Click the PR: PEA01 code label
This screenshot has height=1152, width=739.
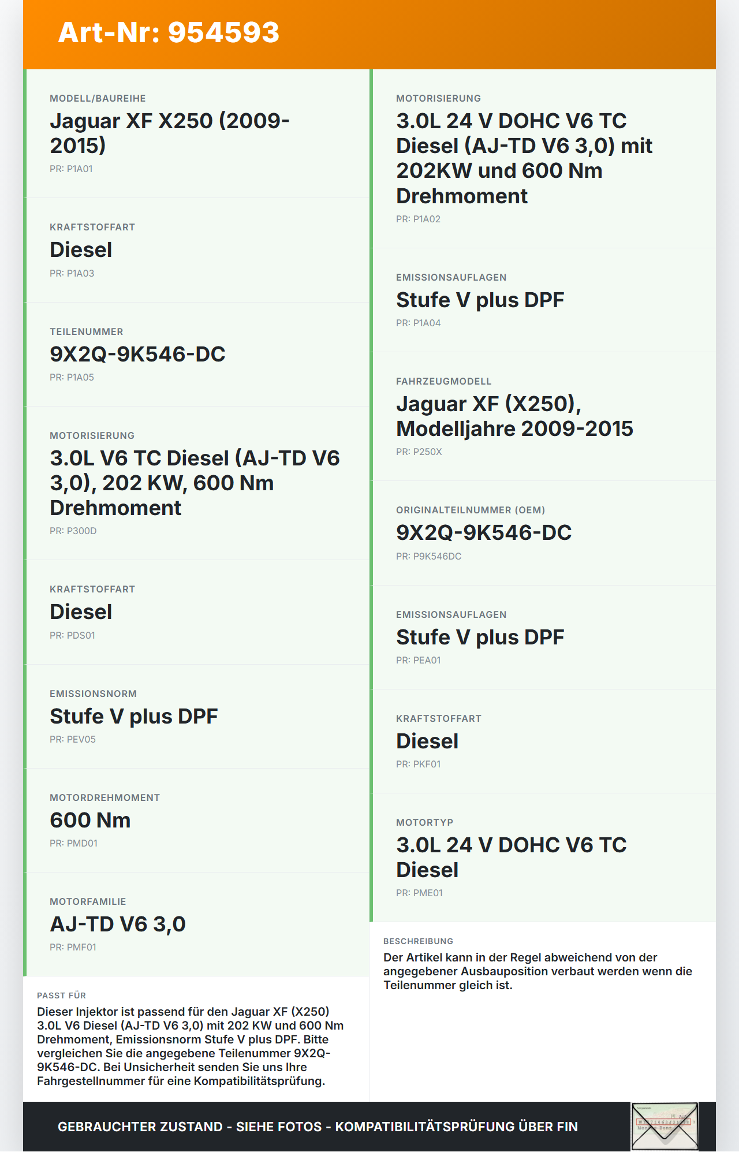point(418,661)
